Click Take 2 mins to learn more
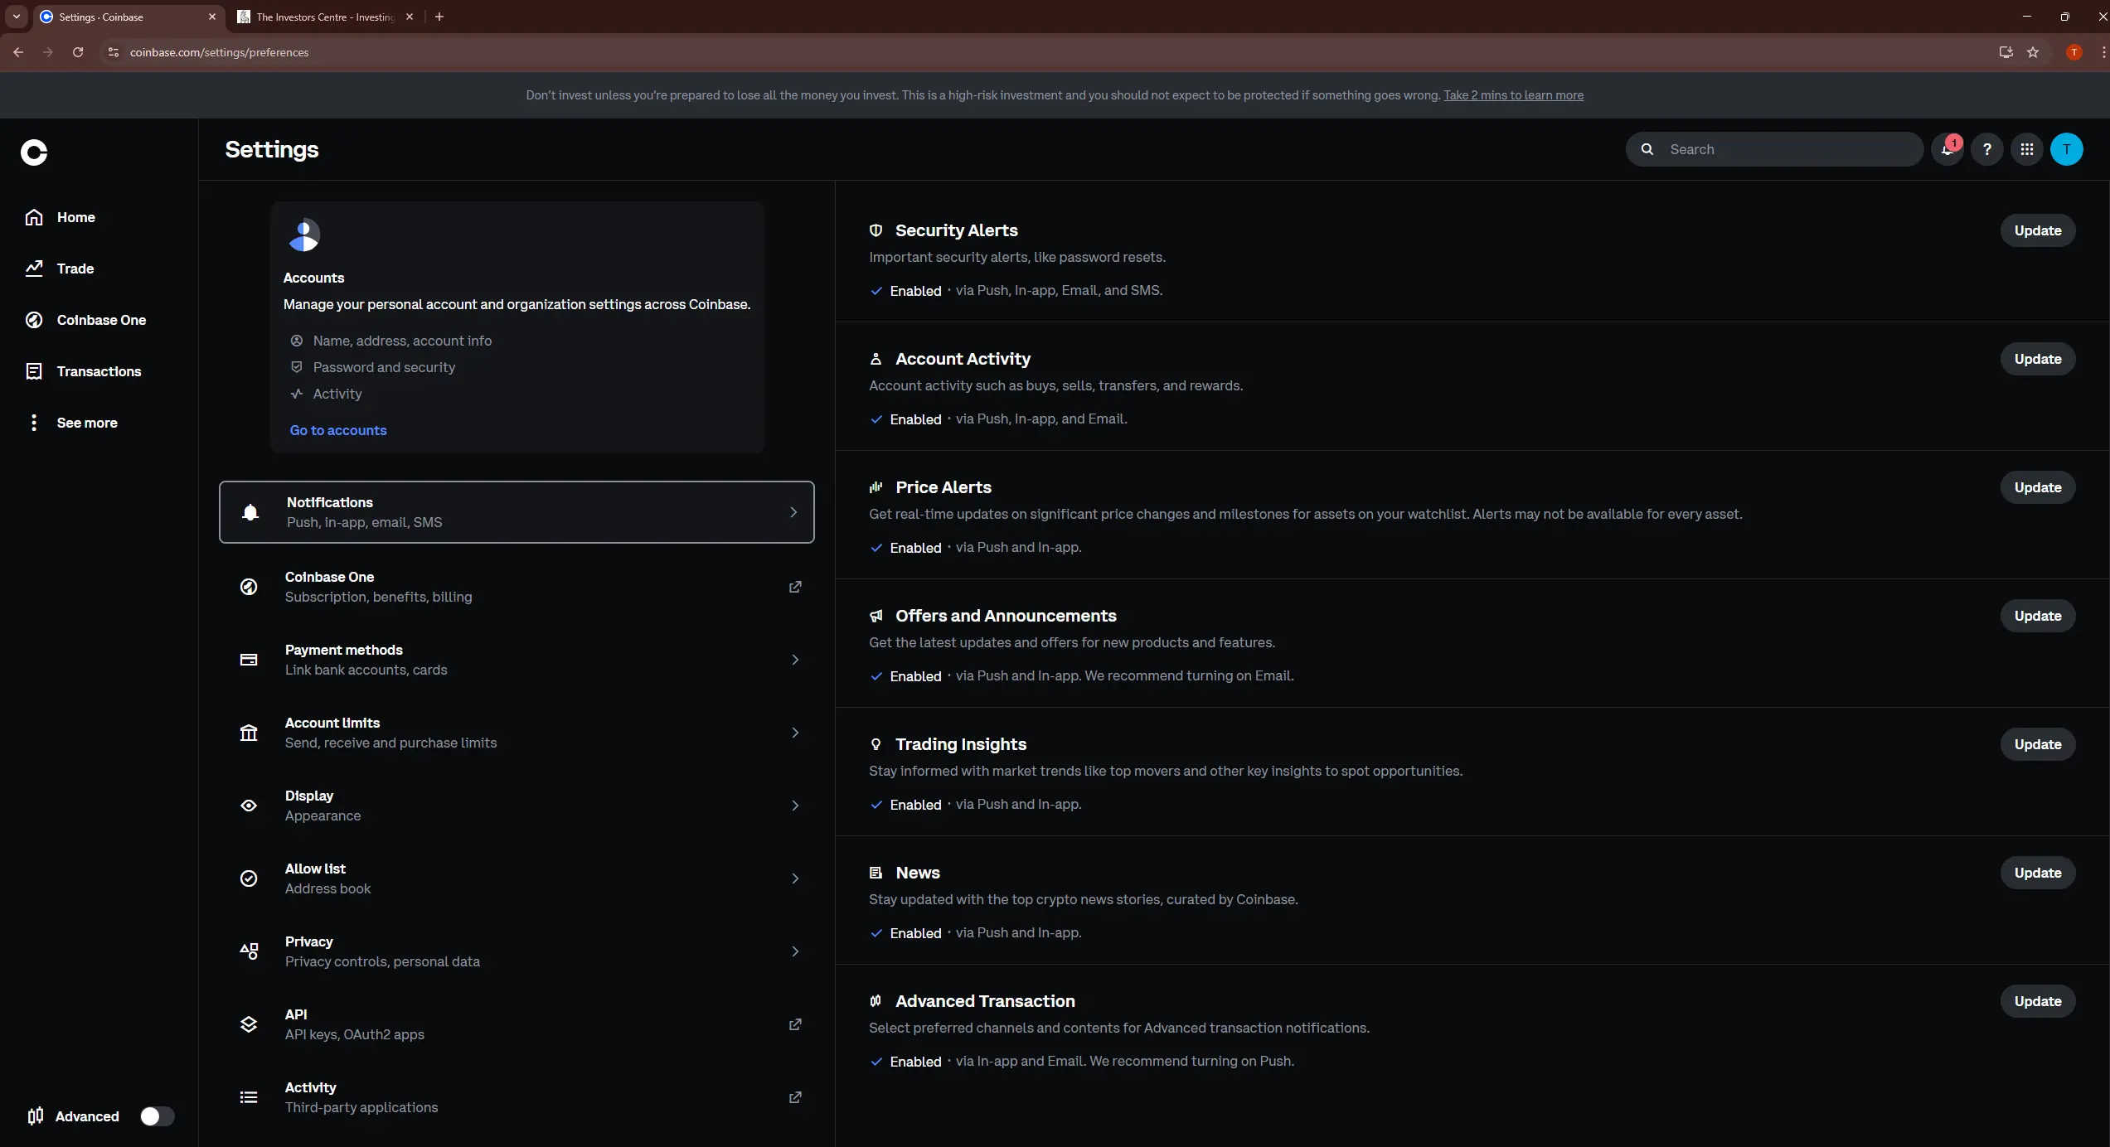 pyautogui.click(x=1513, y=95)
